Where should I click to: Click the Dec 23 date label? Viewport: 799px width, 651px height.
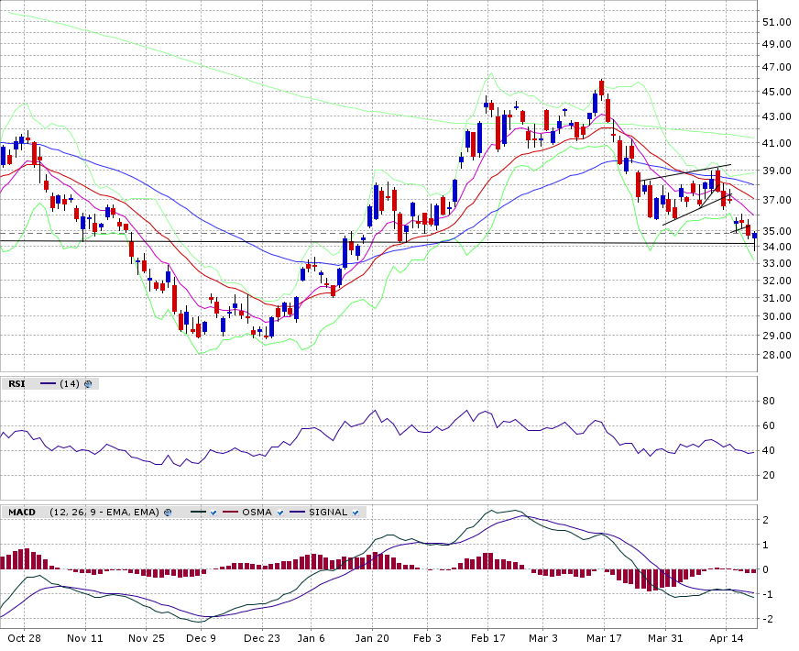[x=262, y=638]
